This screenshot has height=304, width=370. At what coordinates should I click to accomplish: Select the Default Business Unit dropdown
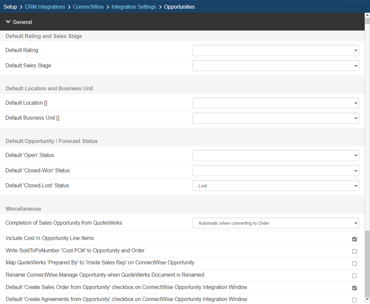click(276, 118)
